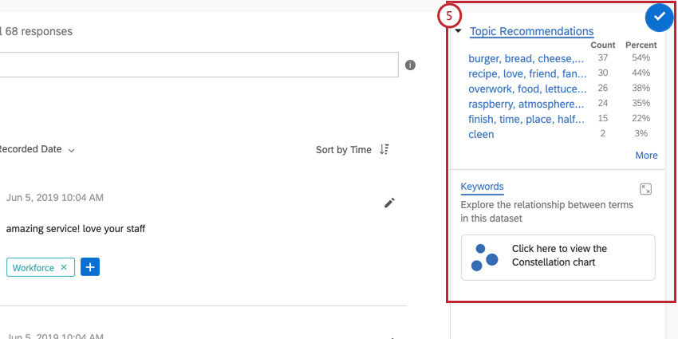Select the overwork, food, lettuce topic
Viewport: 678px width, 339px height.
point(527,89)
